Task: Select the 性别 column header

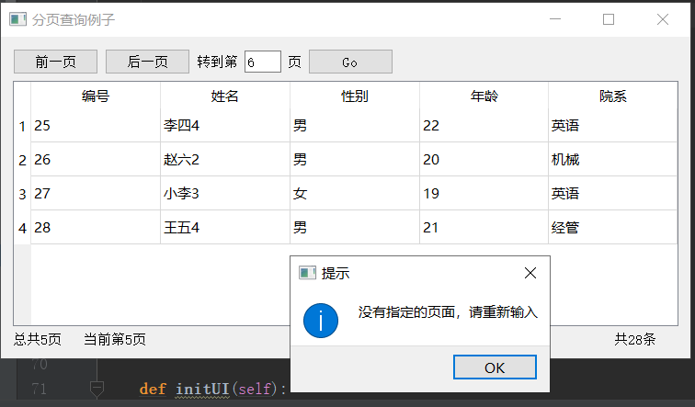Action: [355, 96]
